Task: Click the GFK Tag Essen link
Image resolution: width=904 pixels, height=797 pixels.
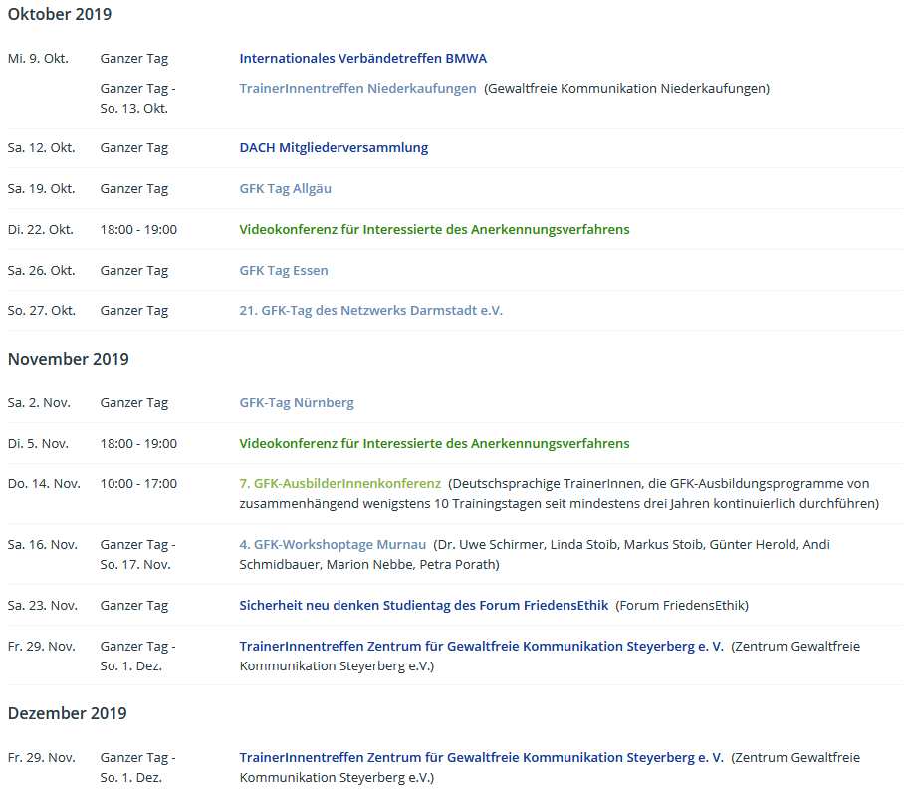Action: 284,271
